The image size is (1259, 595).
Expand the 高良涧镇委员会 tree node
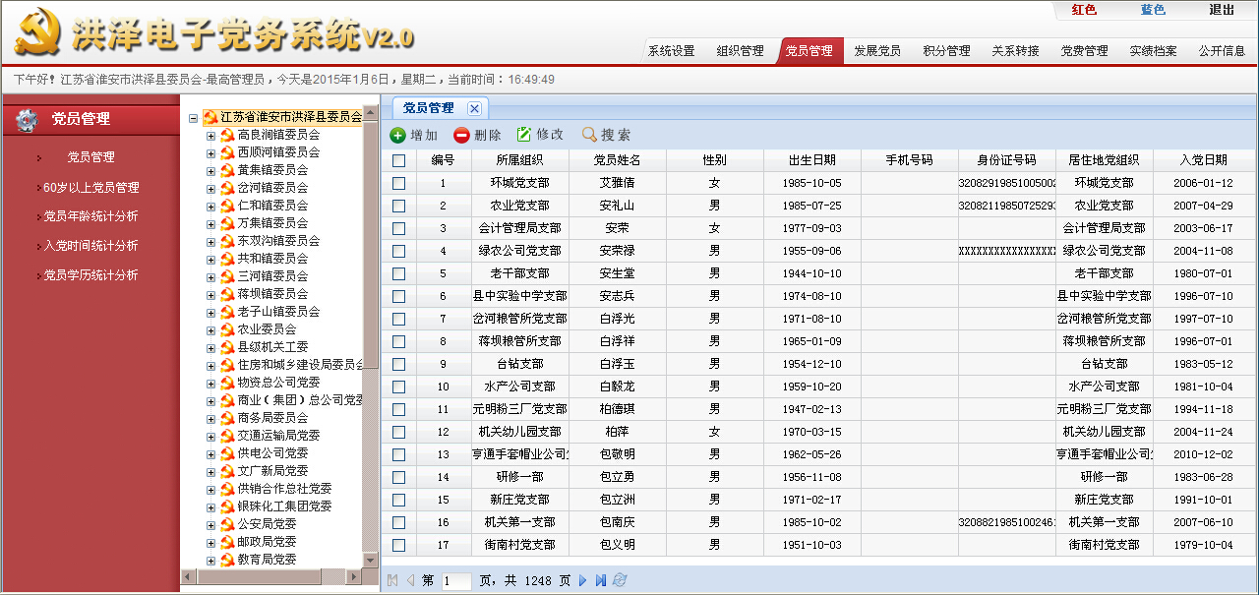pyautogui.click(x=210, y=135)
